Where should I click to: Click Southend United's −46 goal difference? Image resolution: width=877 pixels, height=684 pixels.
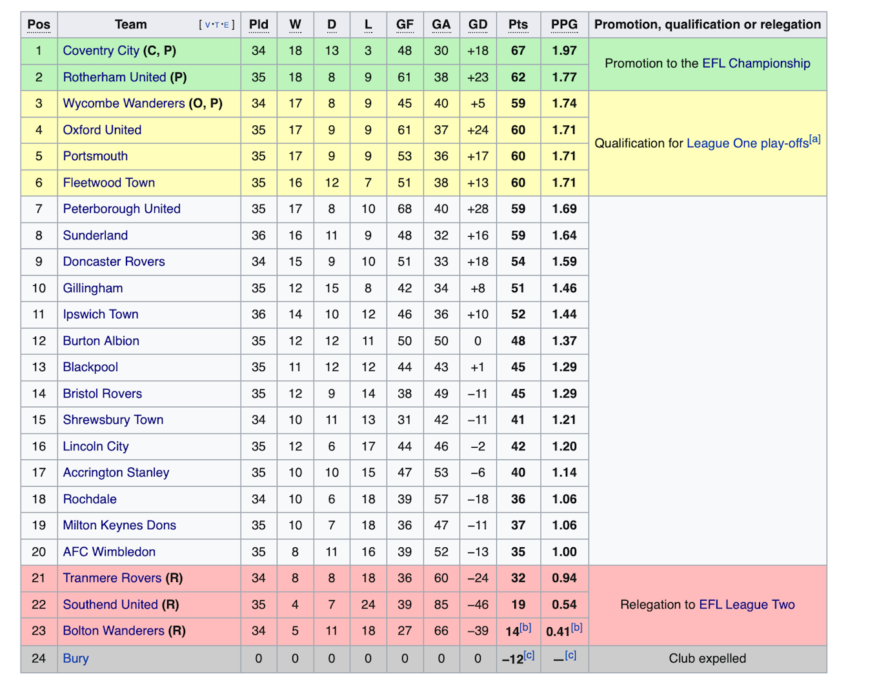pyautogui.click(x=478, y=605)
